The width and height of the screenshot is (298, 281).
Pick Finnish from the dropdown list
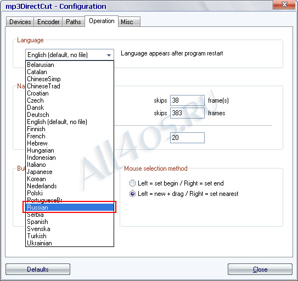(x=70, y=129)
